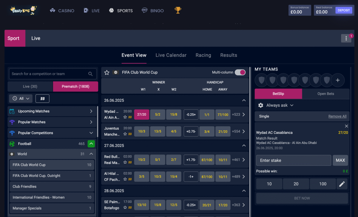Expand Popular Competitions
The image size is (358, 217).
pos(91,133)
